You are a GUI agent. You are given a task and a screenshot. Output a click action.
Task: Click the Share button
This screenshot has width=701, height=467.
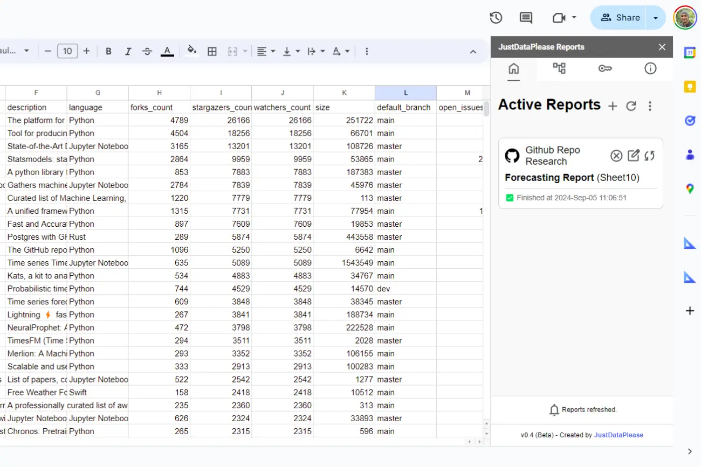tap(618, 18)
